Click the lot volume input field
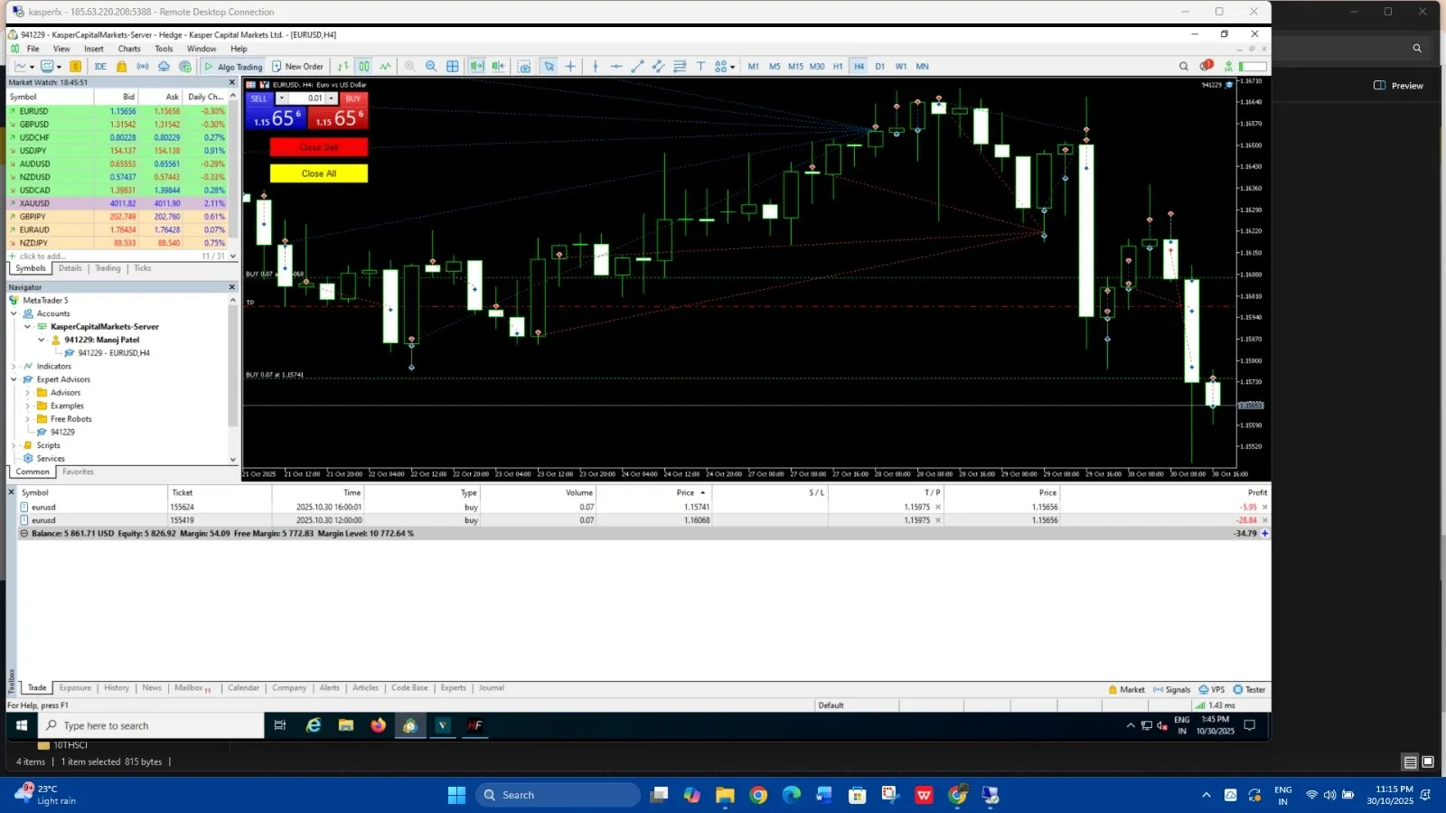The image size is (1446, 813). (306, 98)
